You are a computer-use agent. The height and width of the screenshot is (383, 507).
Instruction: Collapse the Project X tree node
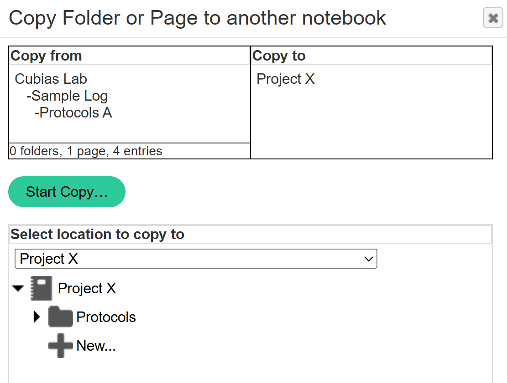(x=18, y=288)
